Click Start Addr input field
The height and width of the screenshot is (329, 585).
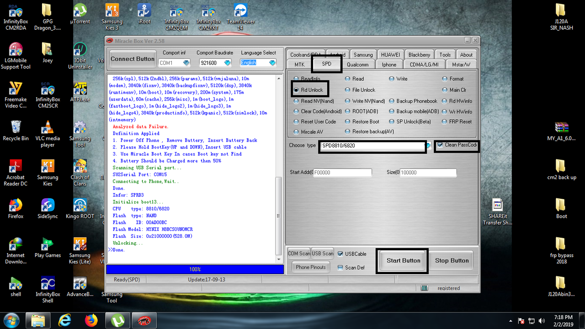(342, 173)
